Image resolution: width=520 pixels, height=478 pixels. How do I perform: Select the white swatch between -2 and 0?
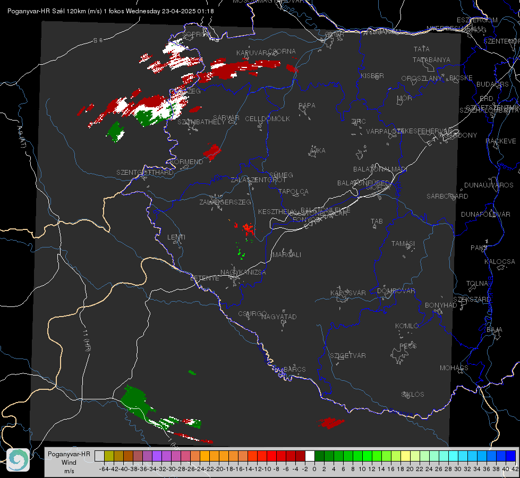pyautogui.click(x=310, y=456)
